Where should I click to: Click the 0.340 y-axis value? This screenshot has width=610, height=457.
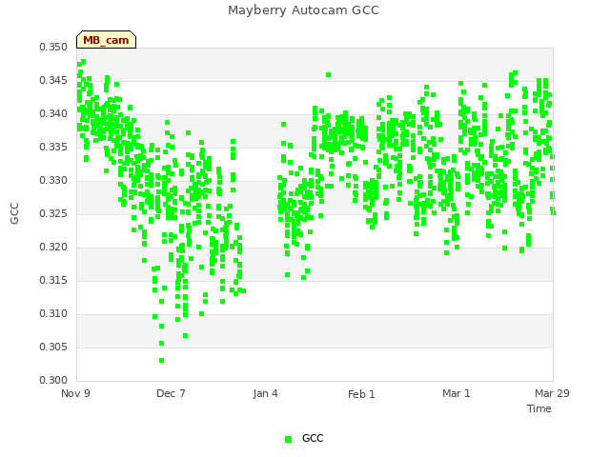(53, 114)
